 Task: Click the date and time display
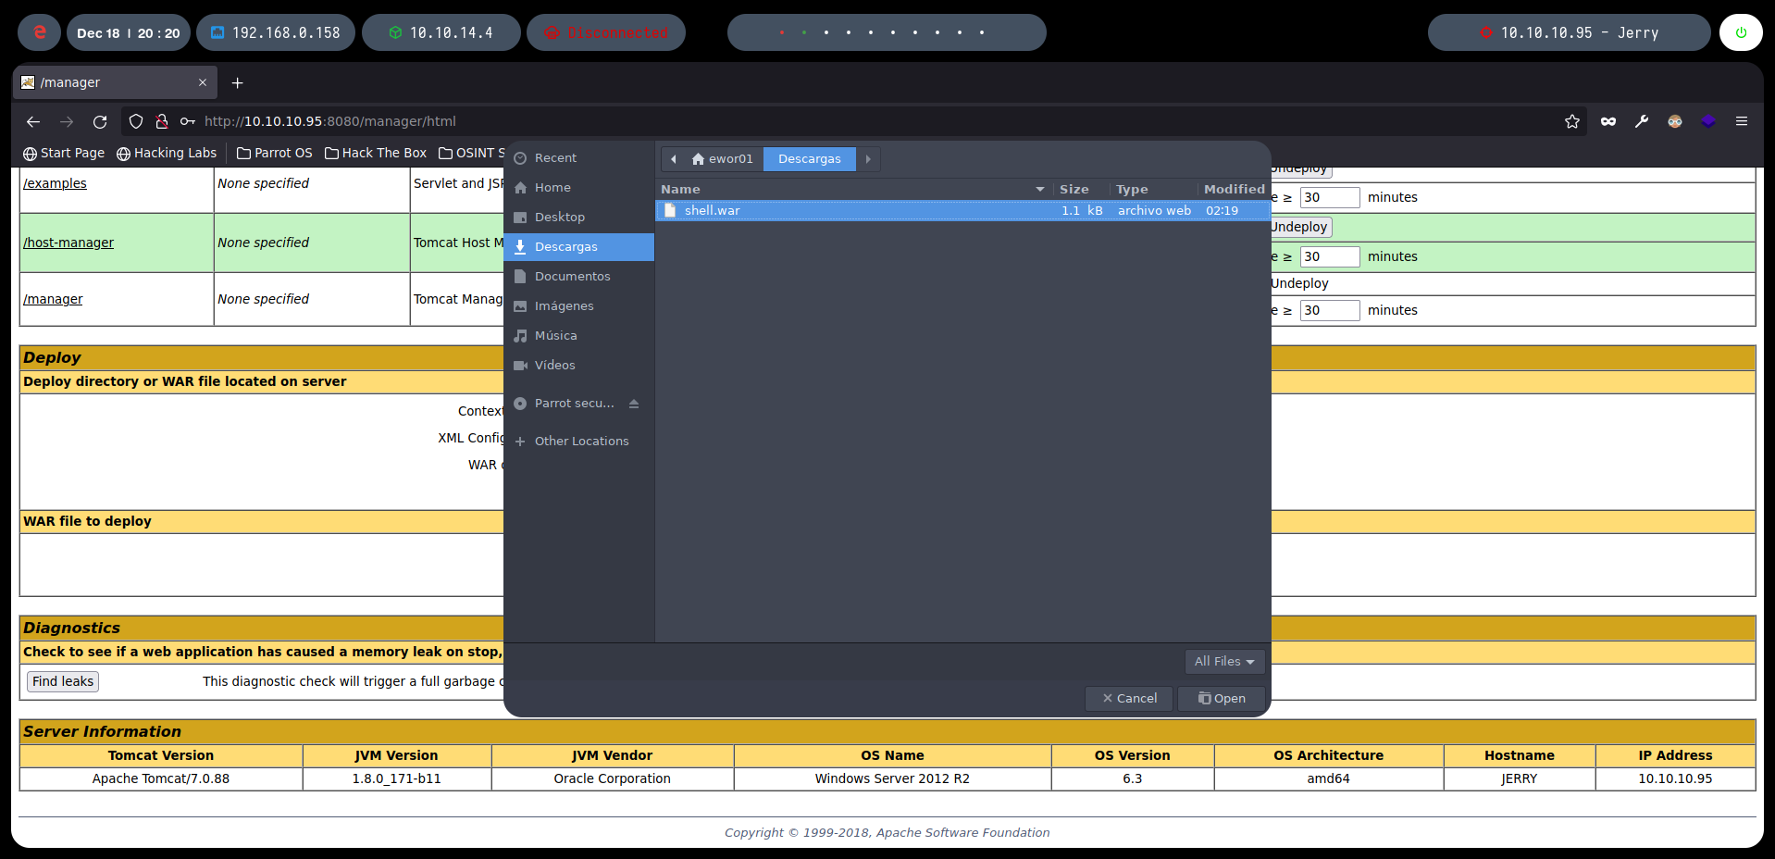pos(129,32)
